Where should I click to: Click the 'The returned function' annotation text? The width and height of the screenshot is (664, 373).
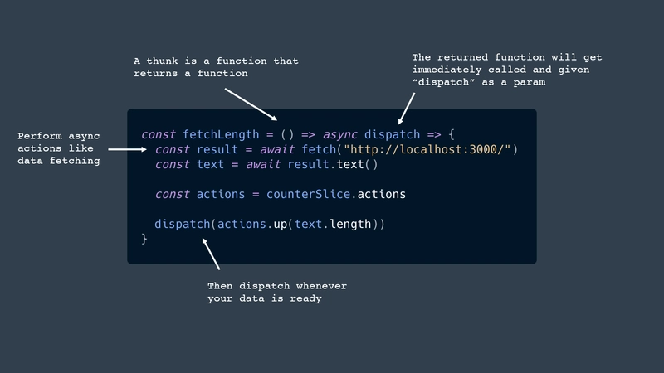(507, 70)
